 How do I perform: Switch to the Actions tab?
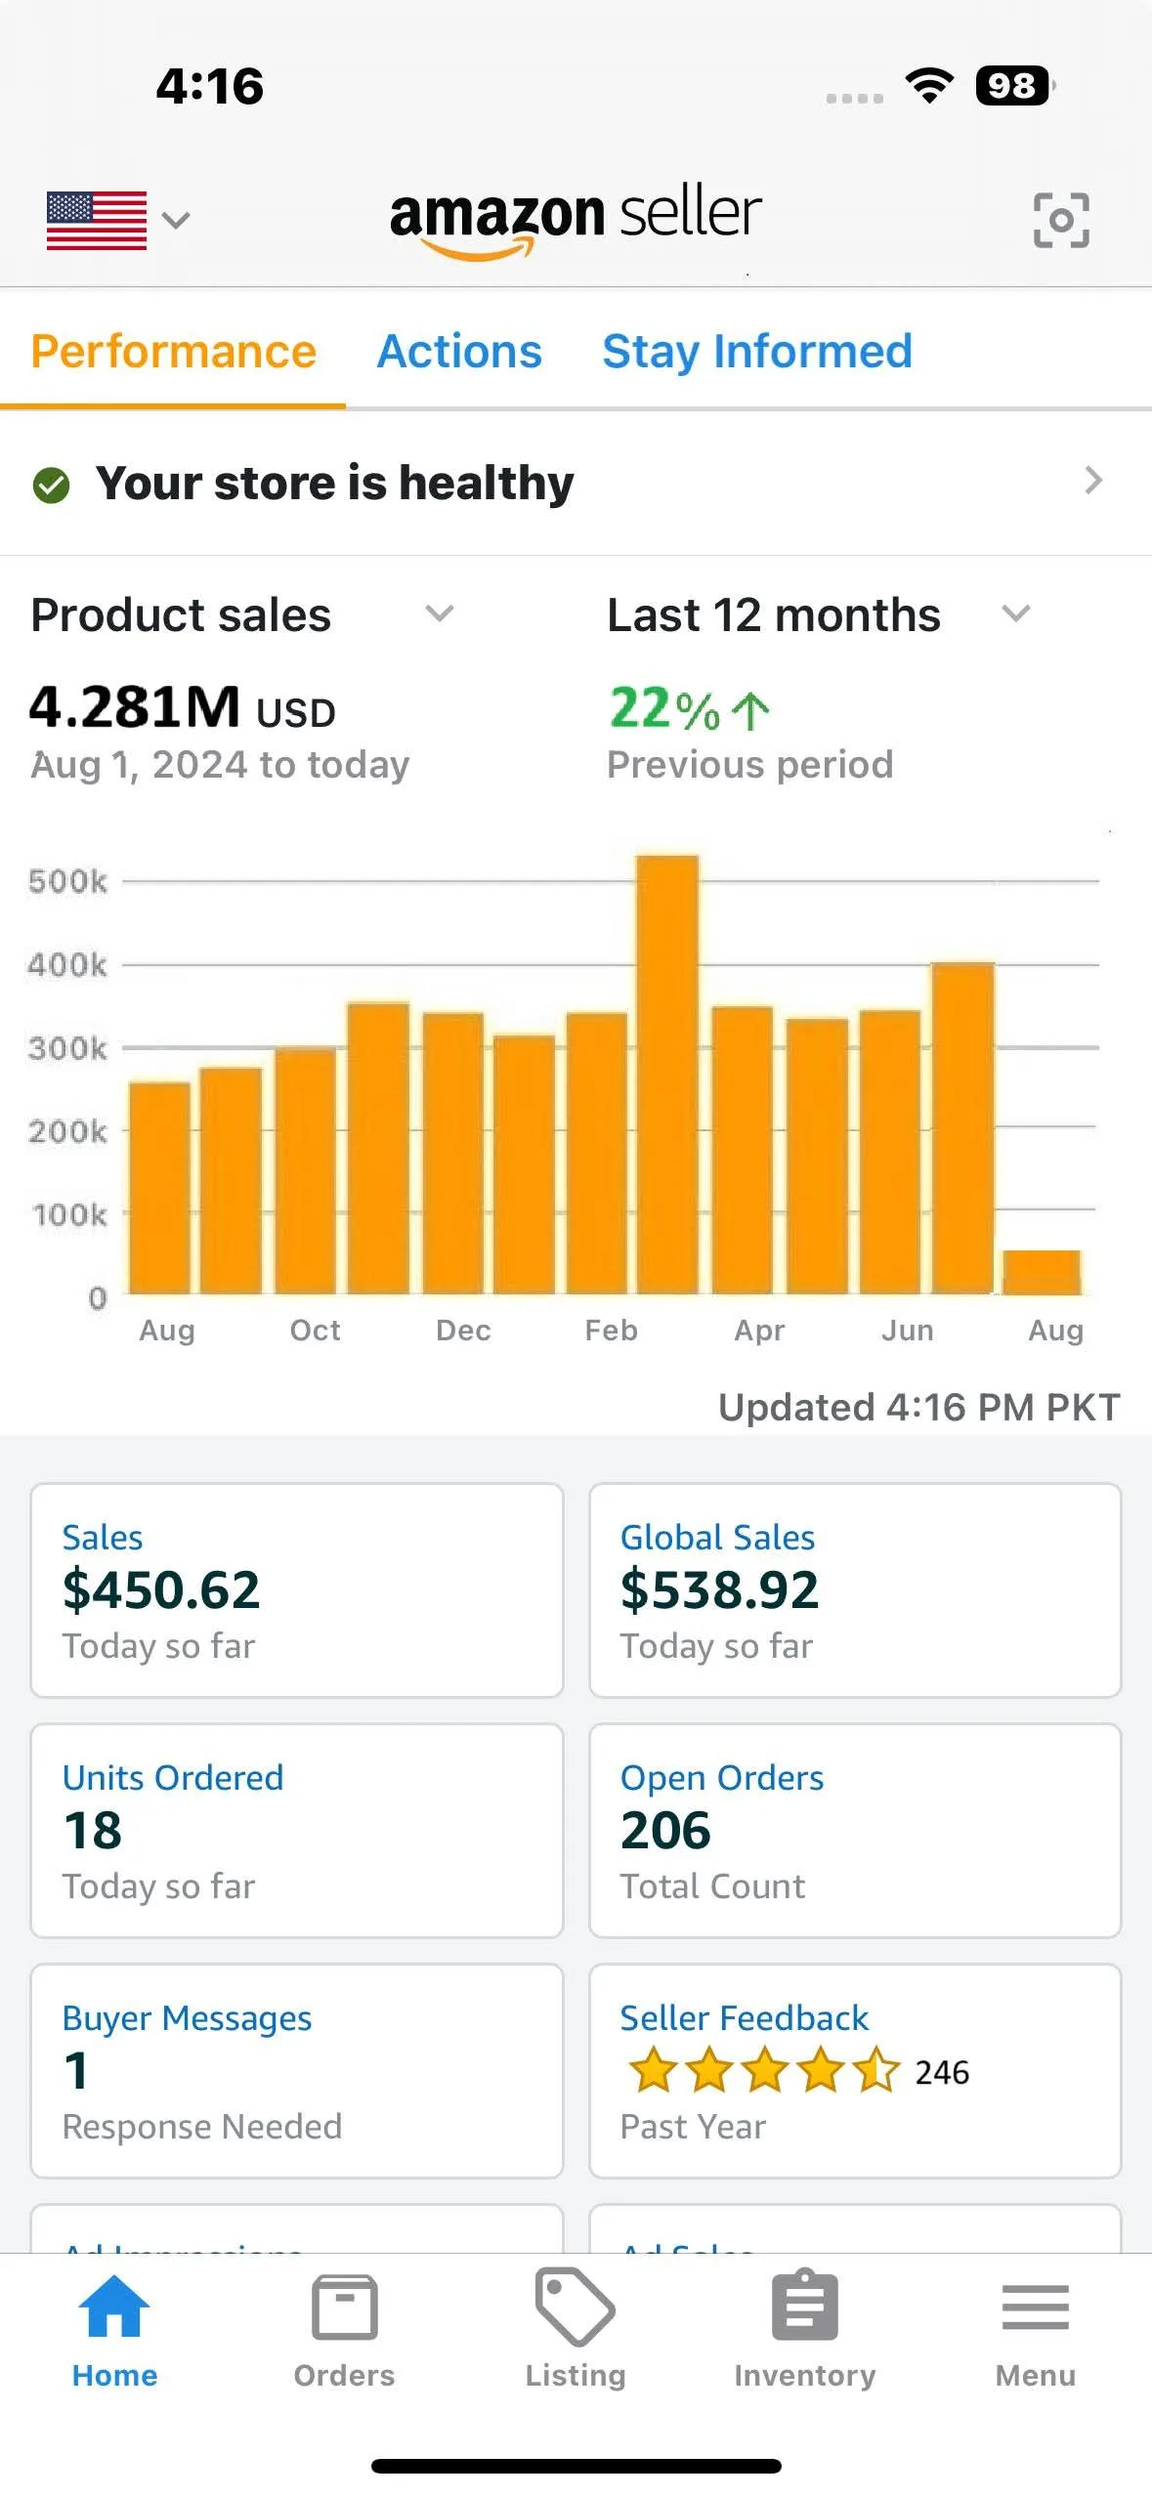458,352
